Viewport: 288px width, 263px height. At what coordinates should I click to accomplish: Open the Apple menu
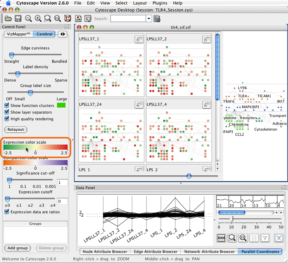(8, 3)
